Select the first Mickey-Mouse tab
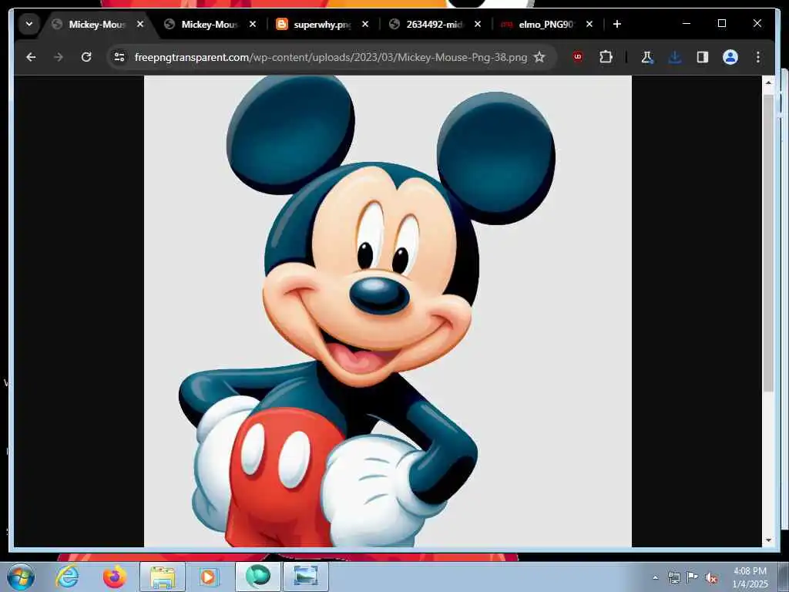 (x=98, y=24)
